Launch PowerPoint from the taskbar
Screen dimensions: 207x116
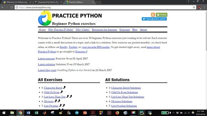(x=85, y=113)
